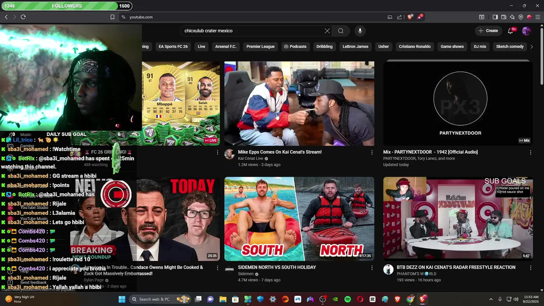Screen dimensions: 544x306
Task: Select the Dribbling chip
Action: click(x=324, y=46)
